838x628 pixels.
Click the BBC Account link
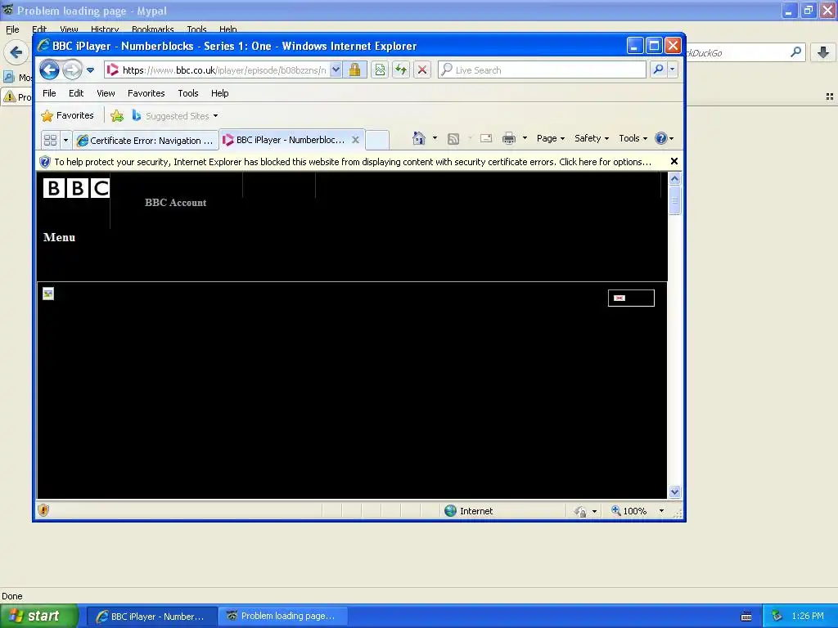click(175, 203)
